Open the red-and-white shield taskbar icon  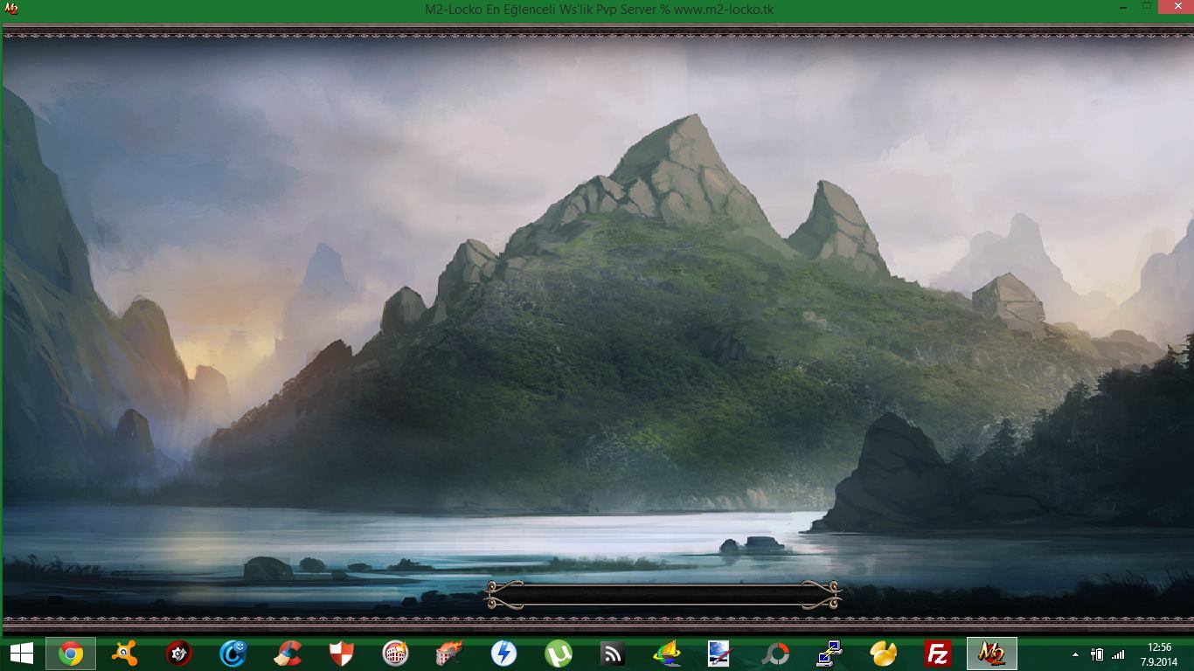click(341, 654)
